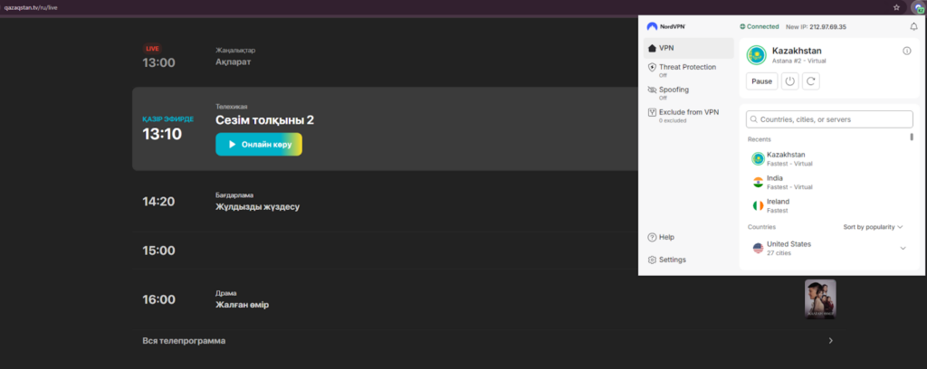Screen dimensions: 927x369
Task: Click the Жалған өмір program title
Action: click(243, 305)
